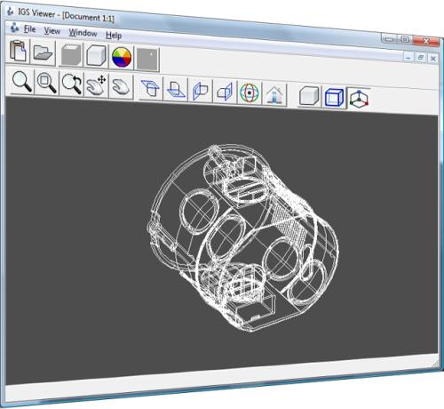Reset the view with the Home icon
444x409 pixels.
click(274, 94)
